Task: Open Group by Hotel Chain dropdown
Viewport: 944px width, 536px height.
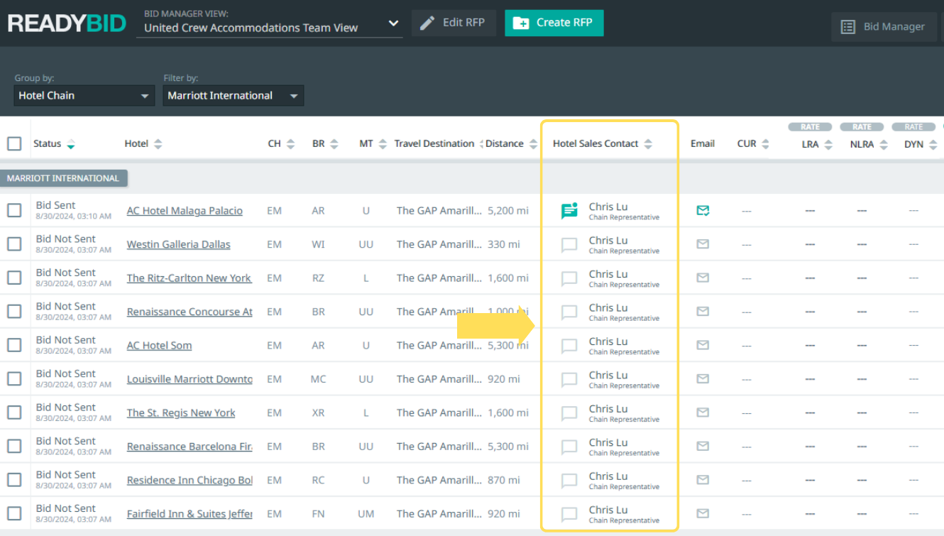Action: 84,96
